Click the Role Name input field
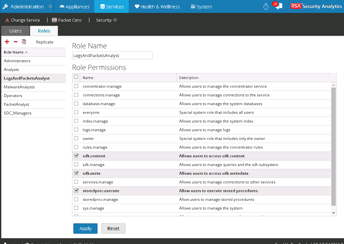Image resolution: width=344 pixels, height=244 pixels. [112, 56]
